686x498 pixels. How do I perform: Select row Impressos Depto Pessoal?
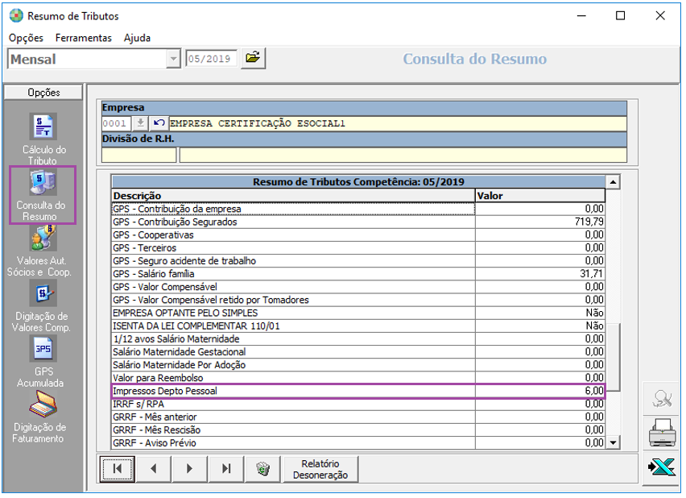(x=358, y=391)
